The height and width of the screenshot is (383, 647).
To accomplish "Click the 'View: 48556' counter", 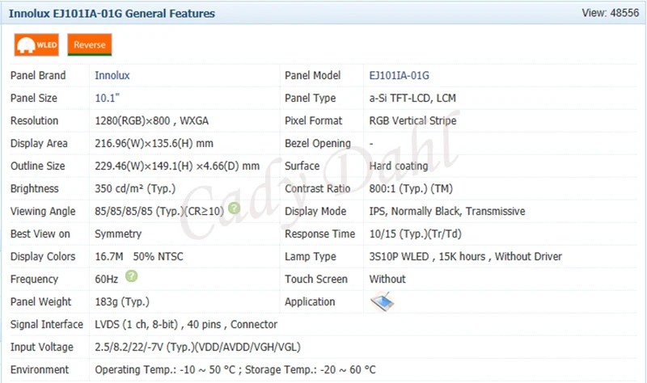I will (611, 13).
